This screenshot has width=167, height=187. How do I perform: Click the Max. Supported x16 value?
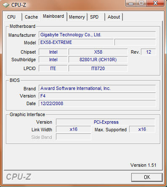(x=142, y=129)
